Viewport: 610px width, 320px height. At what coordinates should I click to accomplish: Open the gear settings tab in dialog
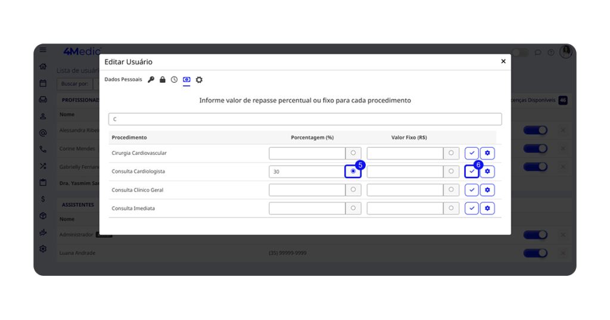click(199, 80)
